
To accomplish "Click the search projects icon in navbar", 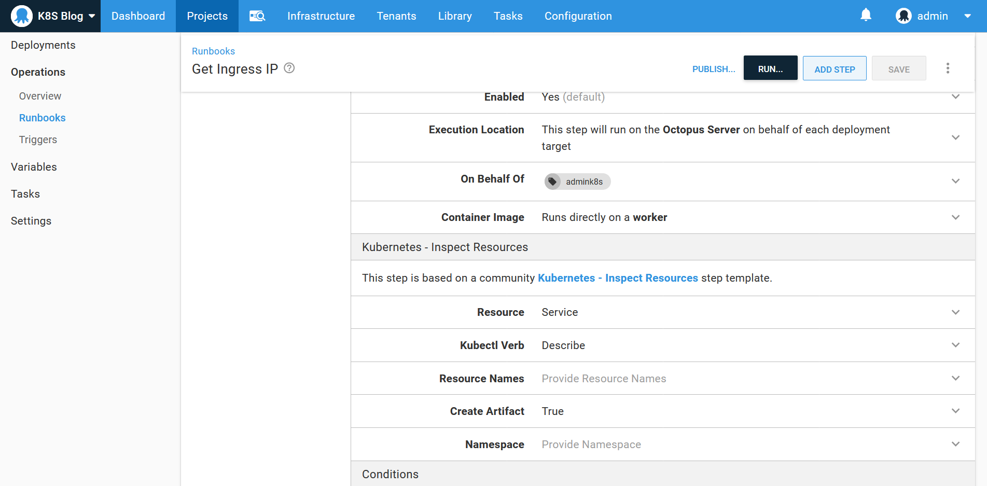I will tap(257, 16).
